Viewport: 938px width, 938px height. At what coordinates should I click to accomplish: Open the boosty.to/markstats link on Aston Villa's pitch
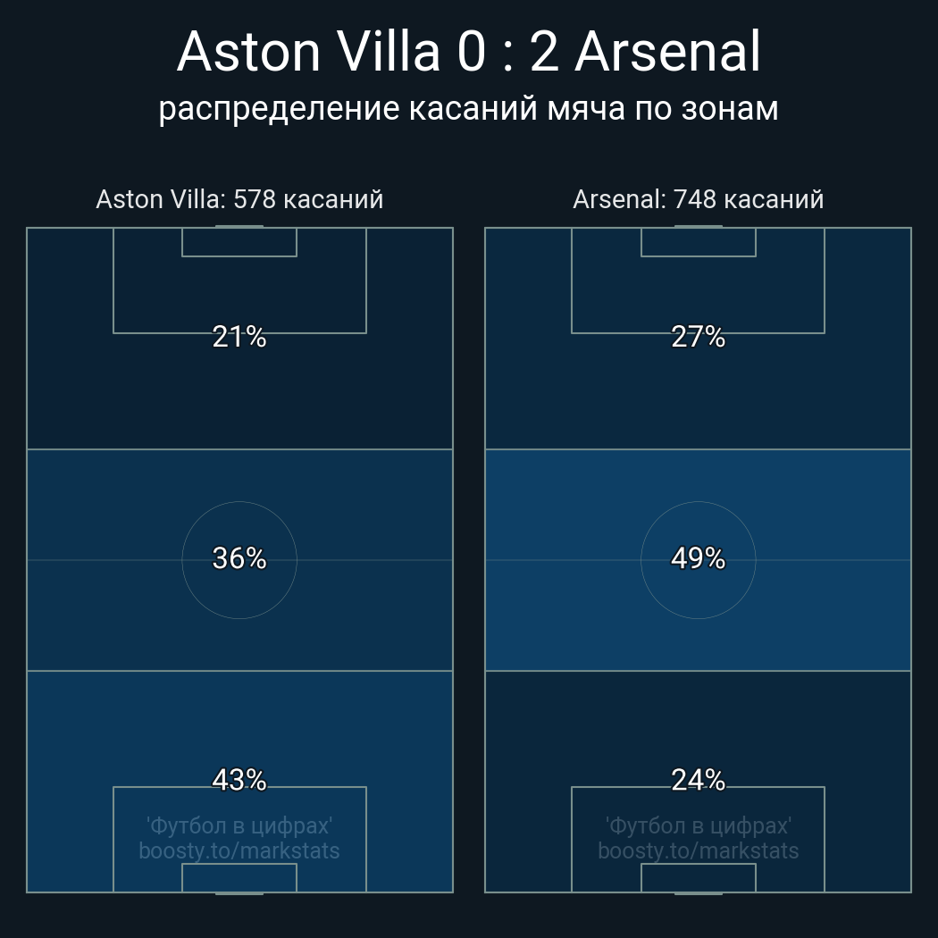coord(239,850)
